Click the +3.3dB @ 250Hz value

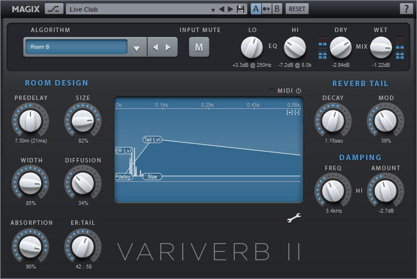coord(252,65)
